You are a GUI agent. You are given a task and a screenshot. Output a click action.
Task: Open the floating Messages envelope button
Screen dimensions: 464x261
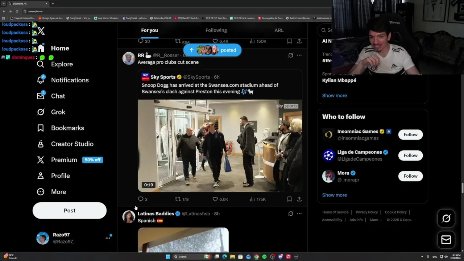446,240
